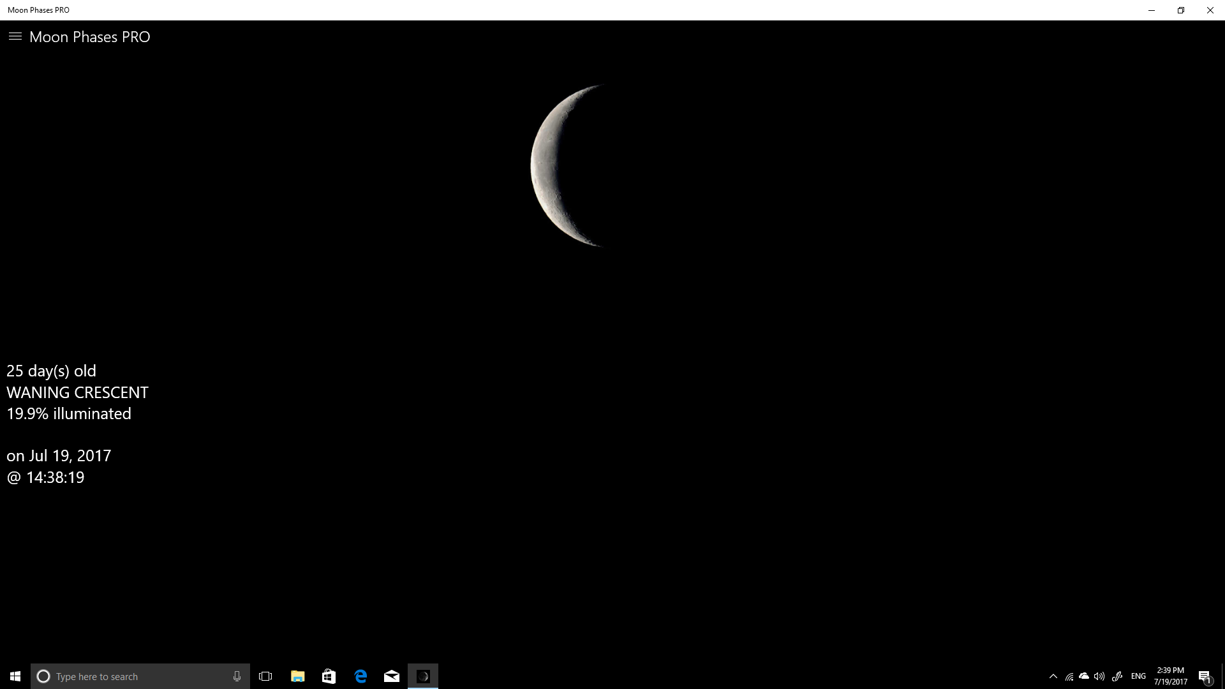Open the calendar from the clock
Image resolution: width=1225 pixels, height=689 pixels.
tap(1169, 676)
